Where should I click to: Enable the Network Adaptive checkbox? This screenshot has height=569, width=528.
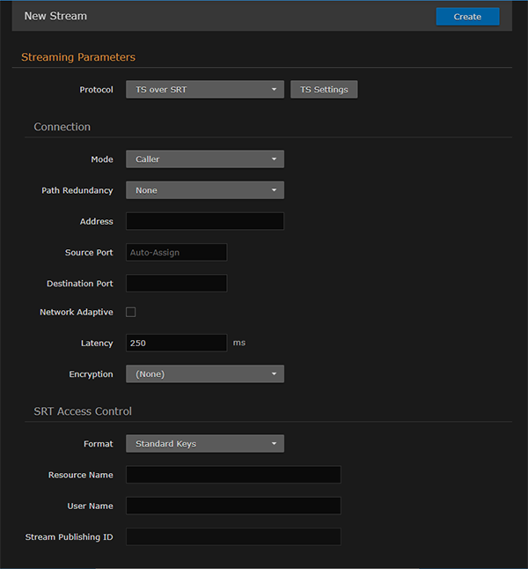tap(131, 312)
